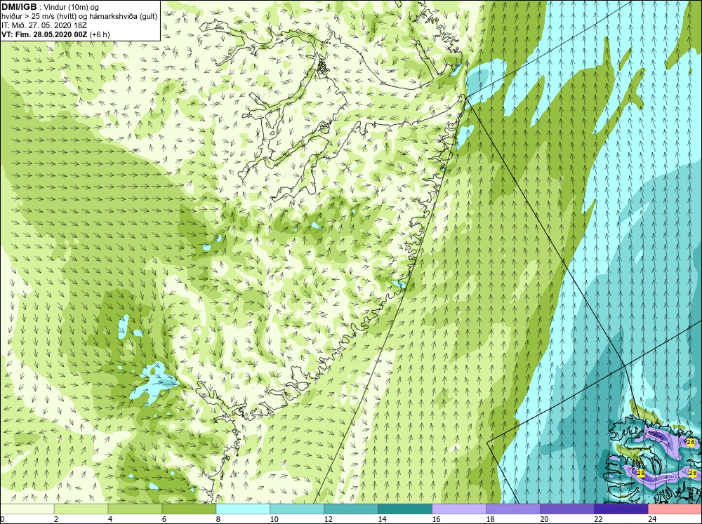The width and height of the screenshot is (702, 524).
Task: Click the legend scale value '18'
Action: click(x=490, y=519)
